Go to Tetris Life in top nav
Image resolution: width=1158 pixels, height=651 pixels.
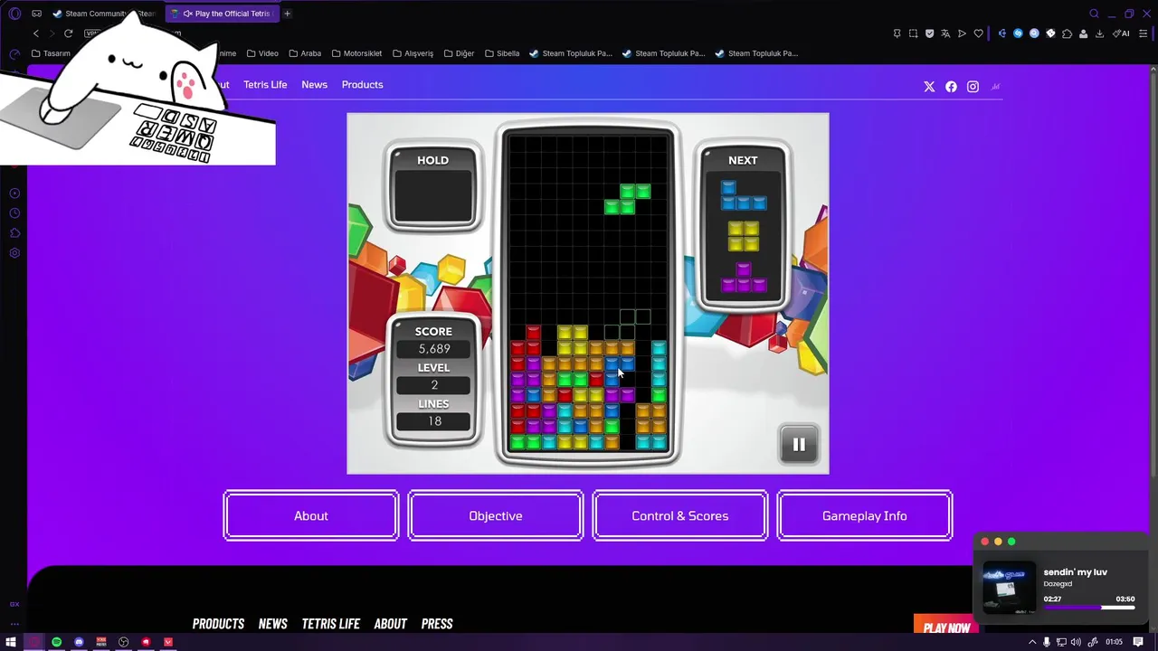pyautogui.click(x=265, y=84)
